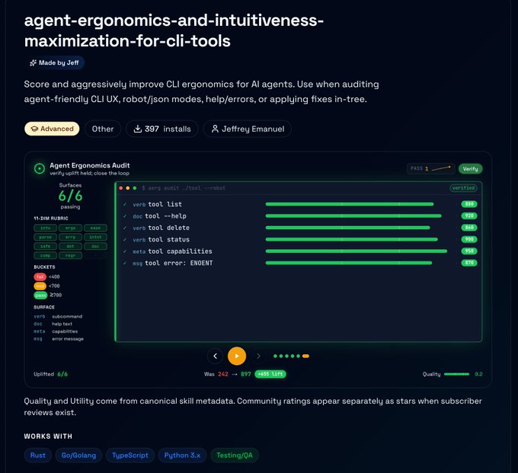Click the green dot in terminal title bar
518x473 pixels.
[x=135, y=188]
